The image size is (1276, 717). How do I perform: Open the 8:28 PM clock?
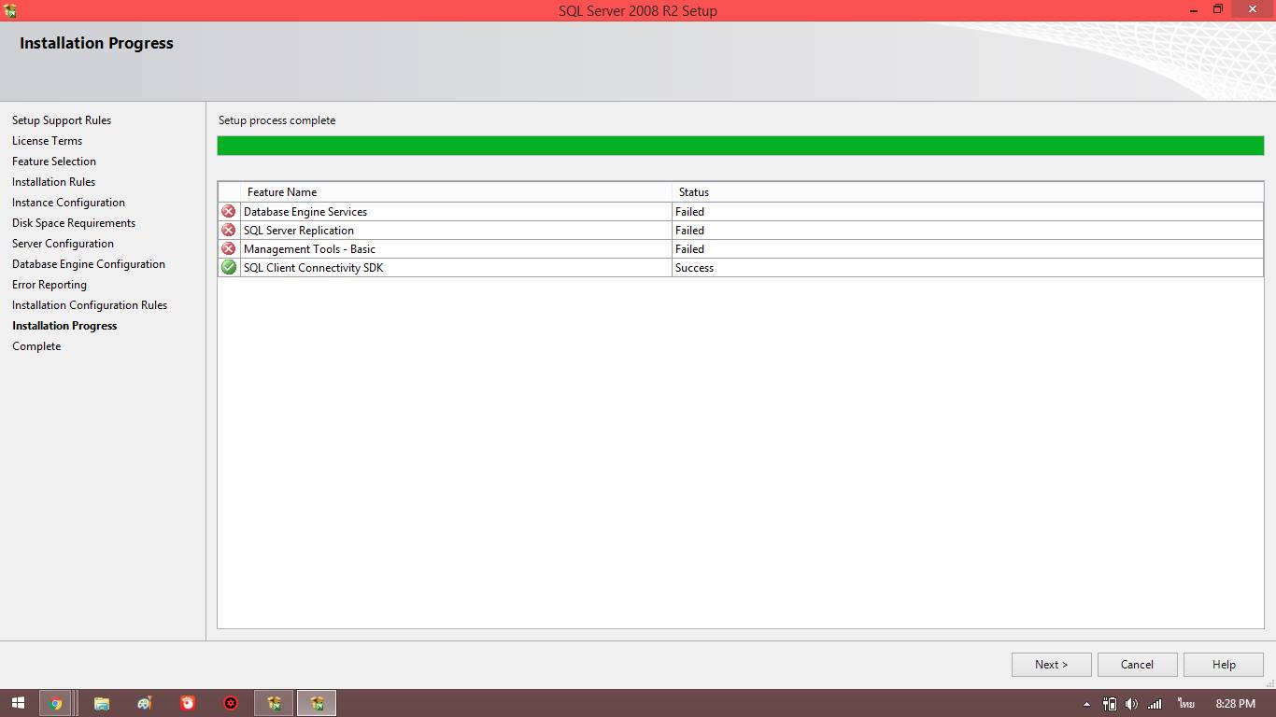(x=1235, y=704)
